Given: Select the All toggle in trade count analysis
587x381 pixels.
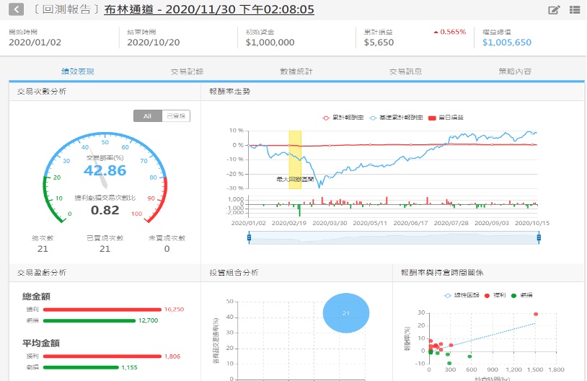Looking at the screenshot, I should (x=148, y=115).
